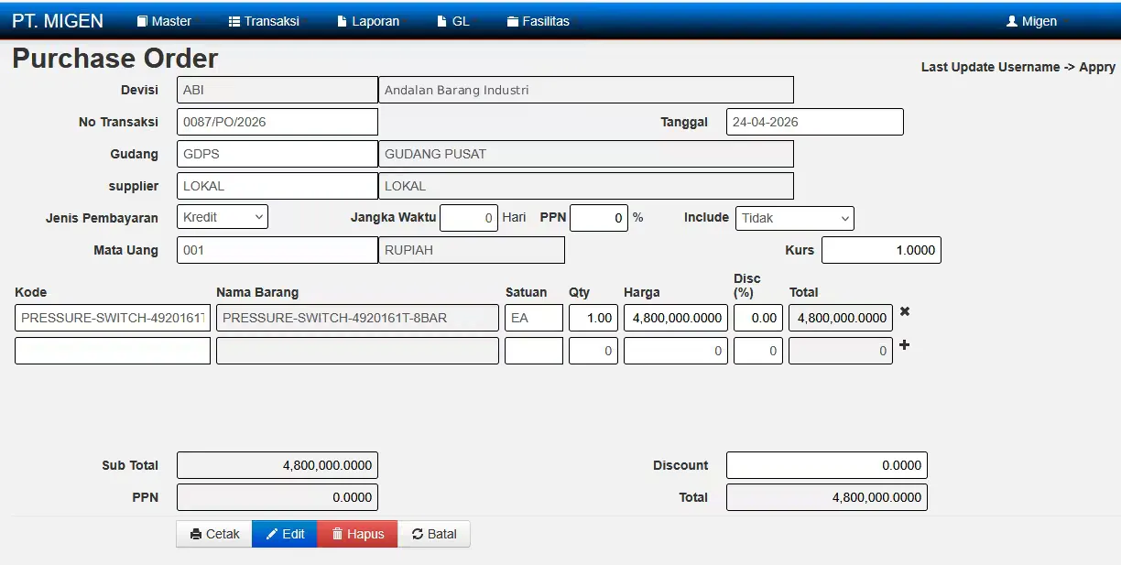Click the Satuan field EA
The height and width of the screenshot is (565, 1121).
(x=534, y=318)
